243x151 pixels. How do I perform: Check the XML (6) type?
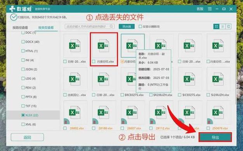[x=23, y=124]
